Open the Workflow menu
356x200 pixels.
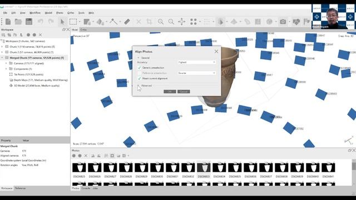click(x=35, y=13)
